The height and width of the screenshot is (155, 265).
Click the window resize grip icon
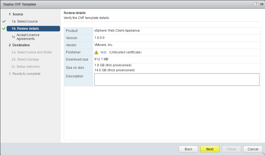(x=263, y=153)
